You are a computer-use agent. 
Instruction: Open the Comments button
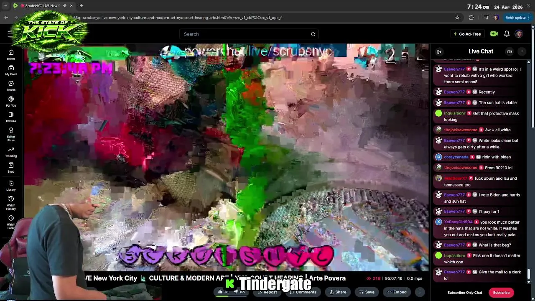(303, 292)
